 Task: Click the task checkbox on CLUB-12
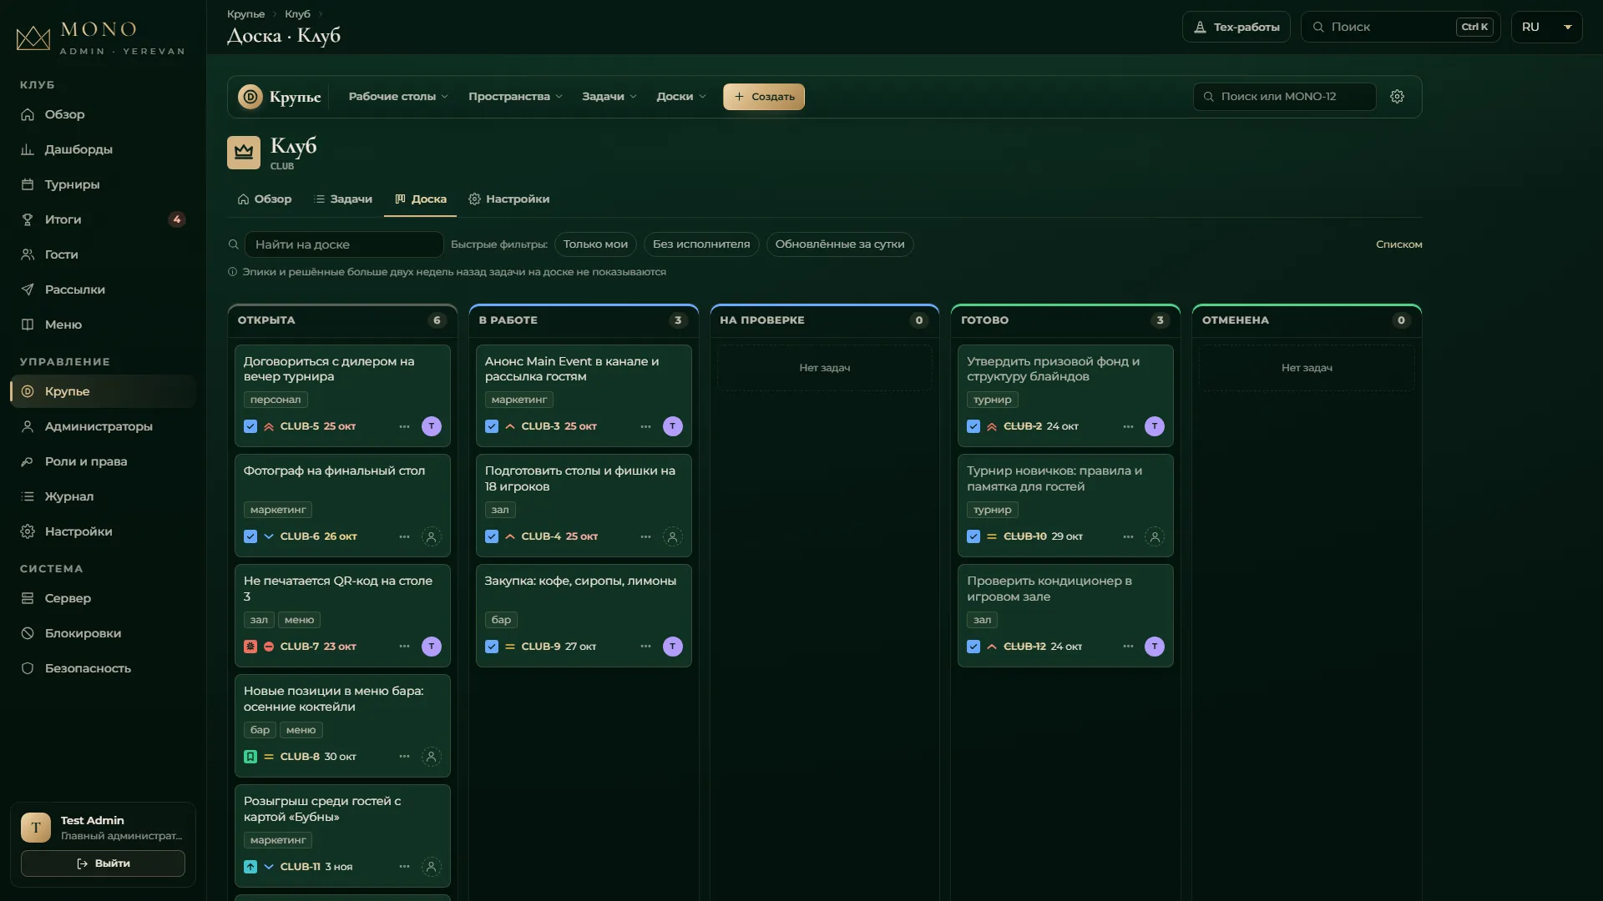tap(973, 647)
